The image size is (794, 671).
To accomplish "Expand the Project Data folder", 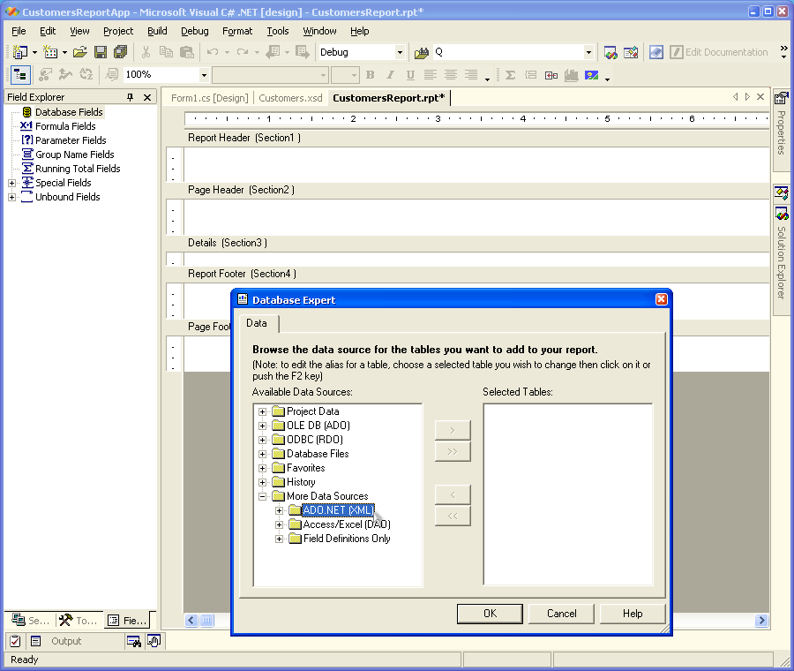I will click(x=262, y=411).
